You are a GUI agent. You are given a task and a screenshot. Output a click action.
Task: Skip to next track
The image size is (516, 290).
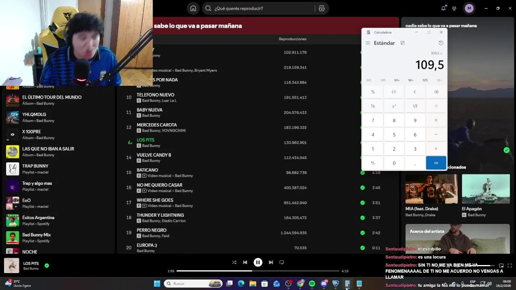click(x=271, y=262)
